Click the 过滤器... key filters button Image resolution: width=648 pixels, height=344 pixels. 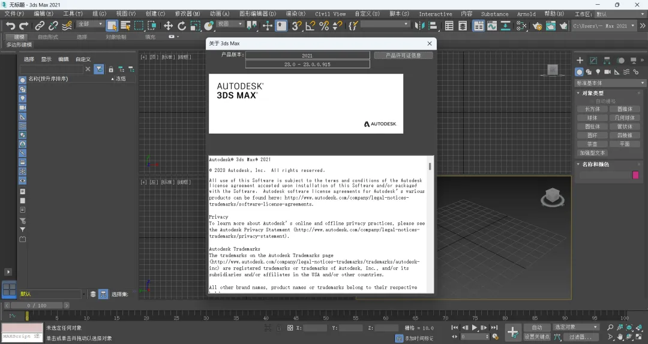coord(580,337)
